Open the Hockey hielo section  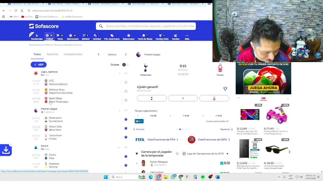[162, 37]
